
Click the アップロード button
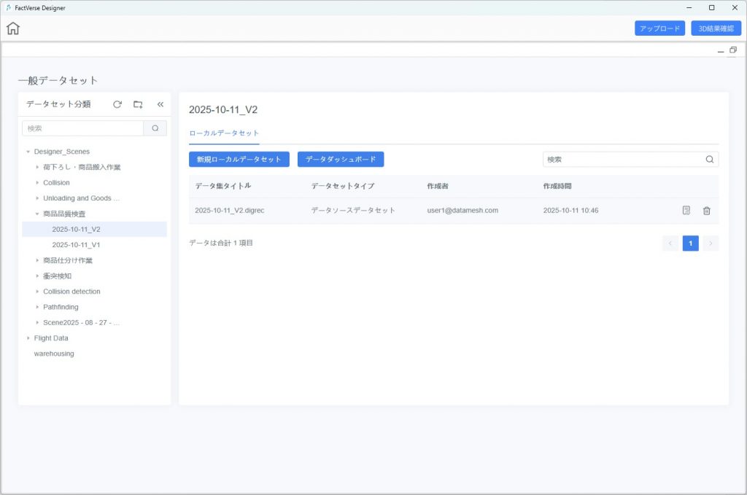click(659, 28)
